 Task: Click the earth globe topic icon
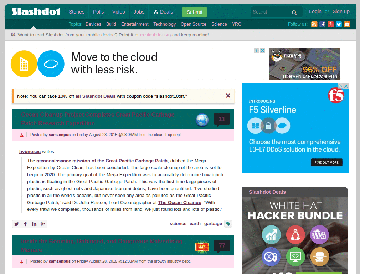202,120
